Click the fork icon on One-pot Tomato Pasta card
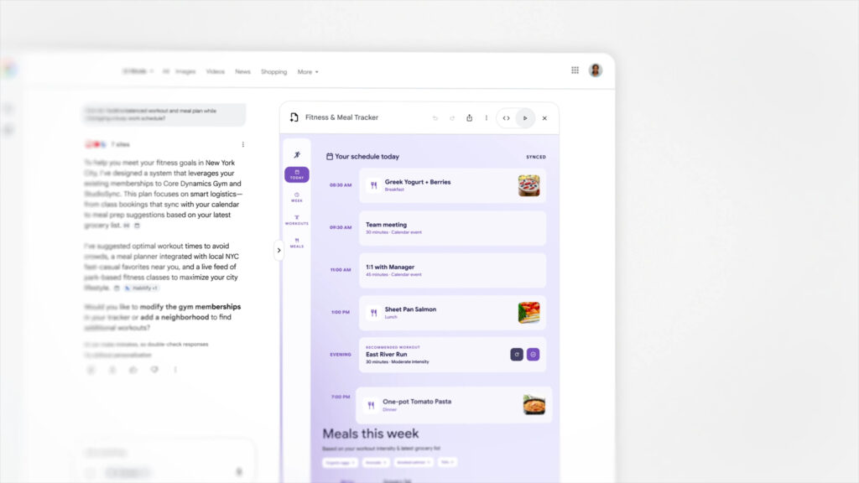This screenshot has width=859, height=483. 371,405
